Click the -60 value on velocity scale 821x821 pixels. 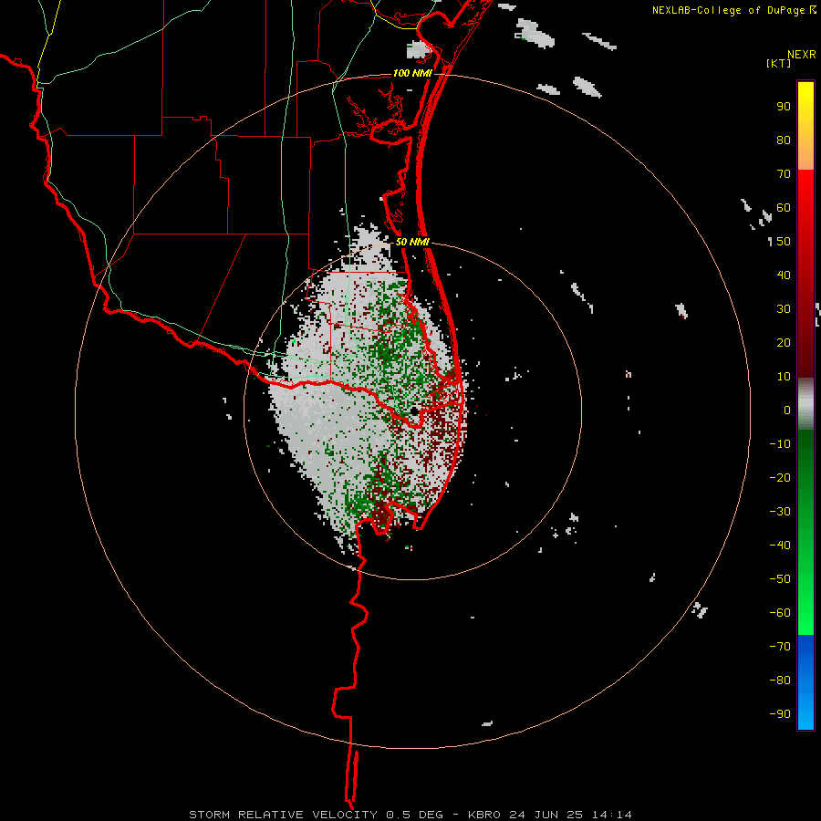pos(780,613)
